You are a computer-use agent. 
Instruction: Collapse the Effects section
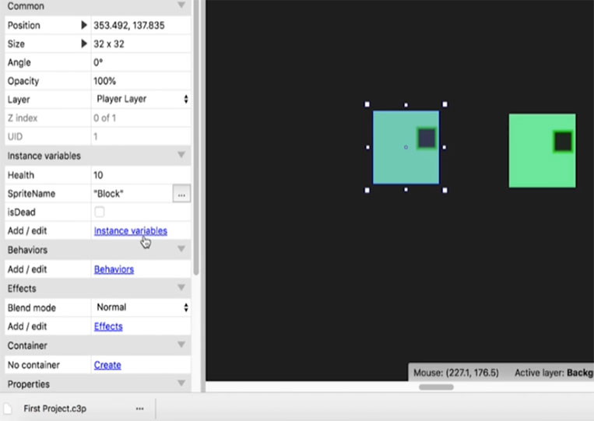181,287
